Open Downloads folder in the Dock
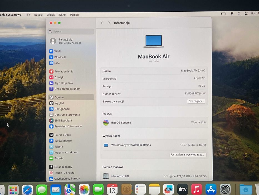Screen dimensions: 259x195 (x=246, y=189)
